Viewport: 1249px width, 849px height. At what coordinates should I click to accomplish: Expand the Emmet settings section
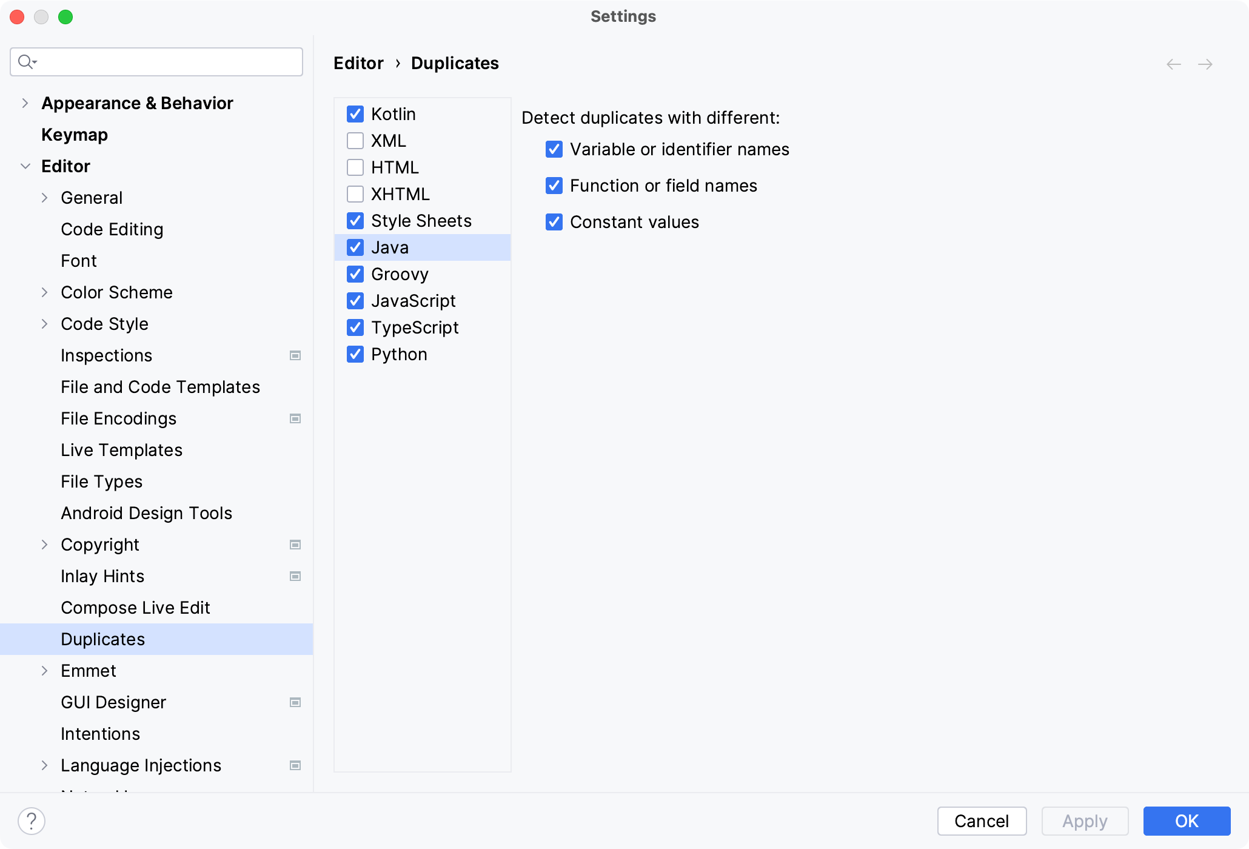tap(45, 671)
